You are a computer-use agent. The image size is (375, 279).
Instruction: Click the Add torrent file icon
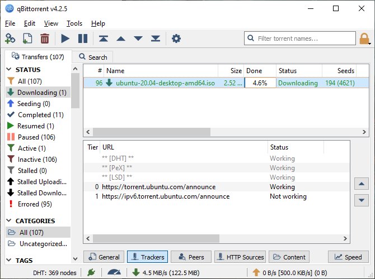27,39
